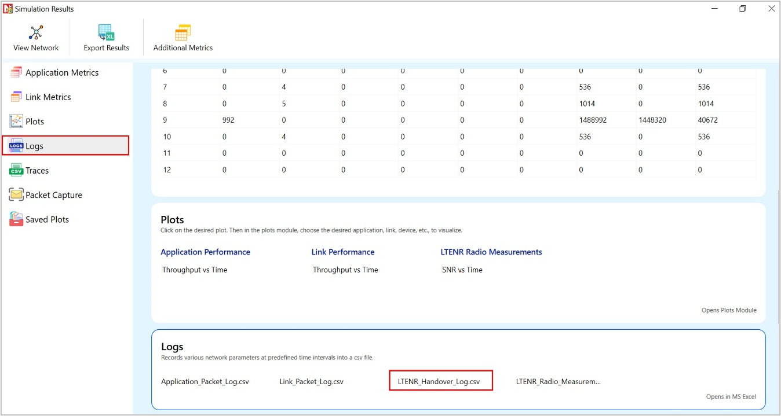Viewport: 781px width, 416px height.
Task: Open the truncated LTENR_Radio_Measurem... log file
Action: (559, 382)
